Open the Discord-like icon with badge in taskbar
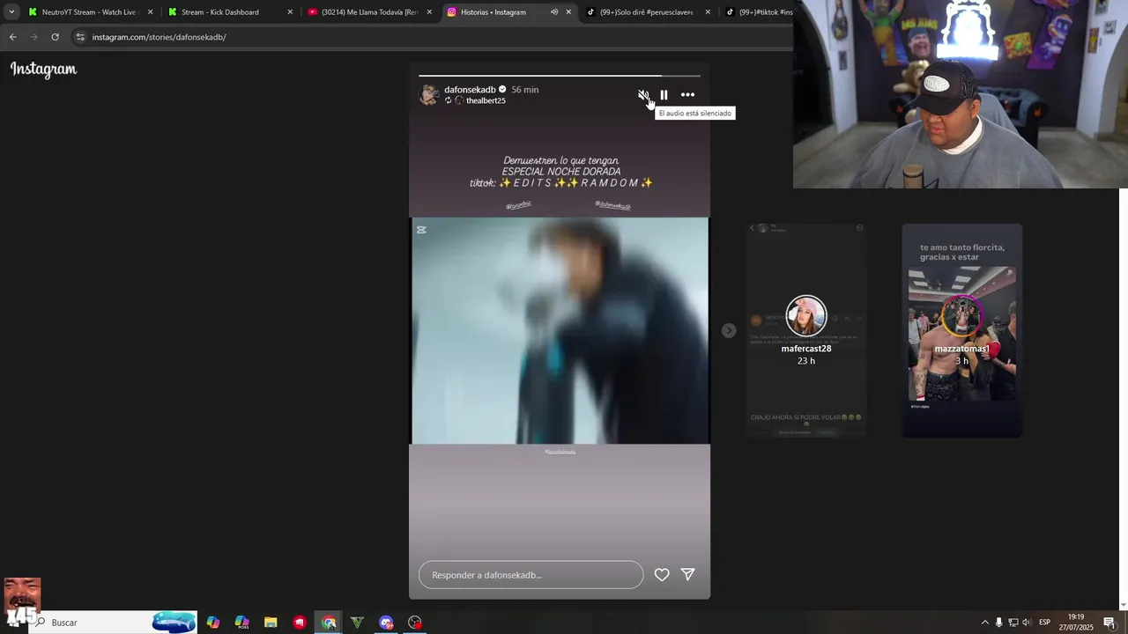This screenshot has height=634, width=1128. [386, 623]
